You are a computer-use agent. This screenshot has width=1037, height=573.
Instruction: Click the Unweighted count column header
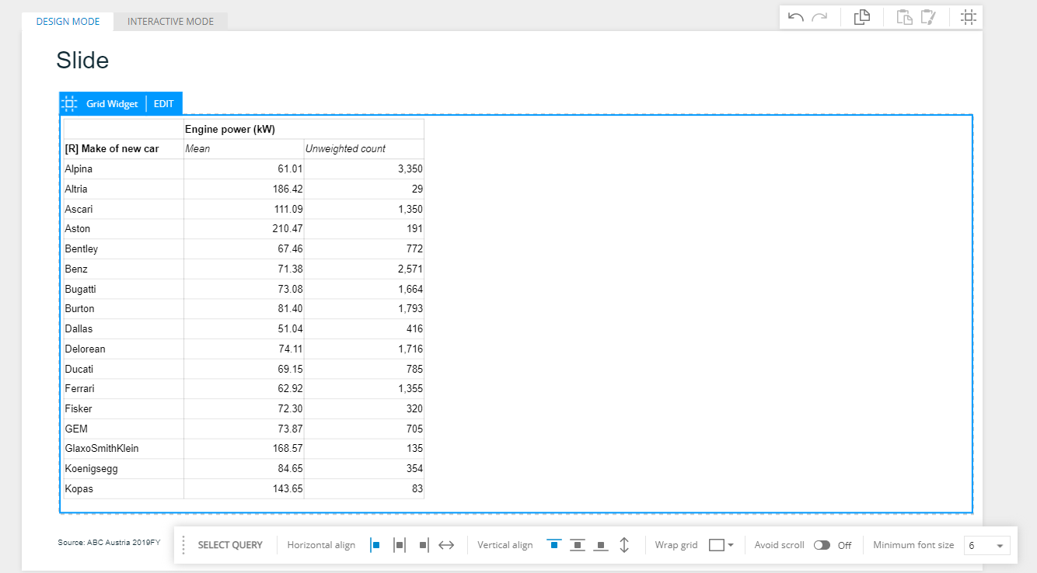coord(345,148)
